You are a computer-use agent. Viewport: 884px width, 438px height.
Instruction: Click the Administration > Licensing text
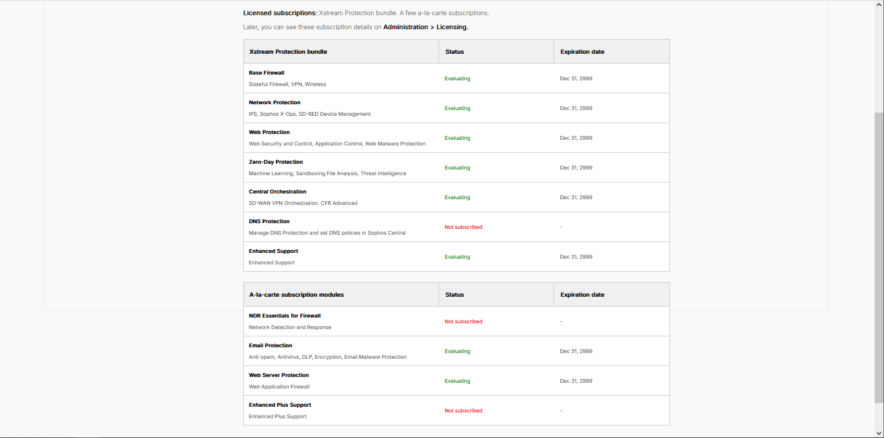(426, 27)
